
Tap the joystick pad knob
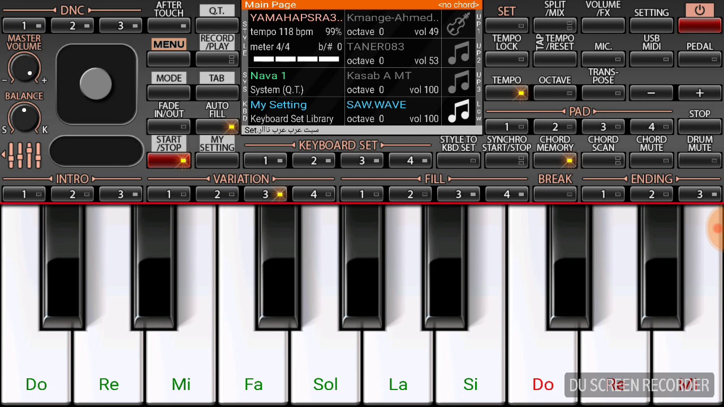pyautogui.click(x=96, y=83)
